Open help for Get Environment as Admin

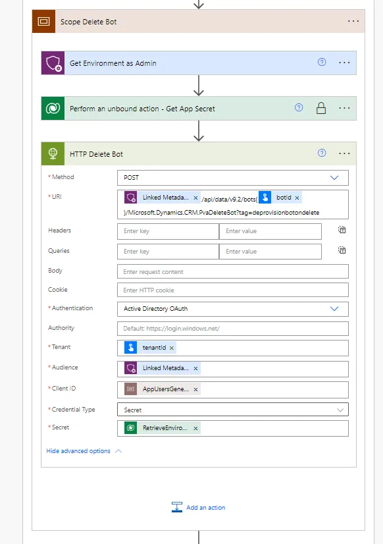pyautogui.click(x=322, y=62)
